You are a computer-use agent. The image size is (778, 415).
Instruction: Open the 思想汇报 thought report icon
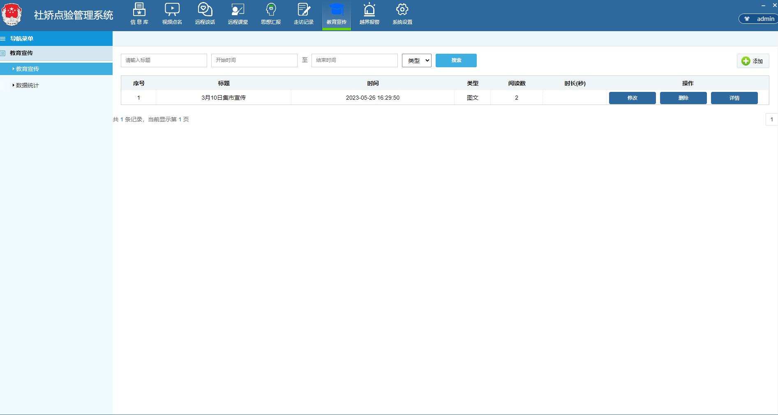271,14
